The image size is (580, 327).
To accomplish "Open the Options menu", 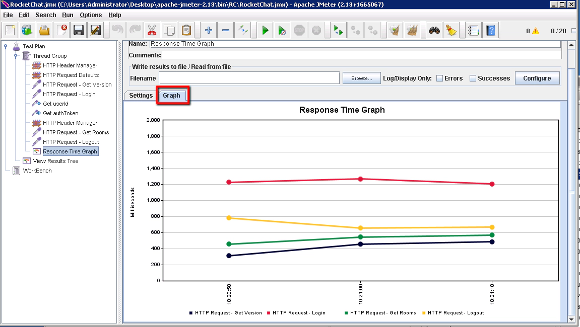I will tap(91, 15).
